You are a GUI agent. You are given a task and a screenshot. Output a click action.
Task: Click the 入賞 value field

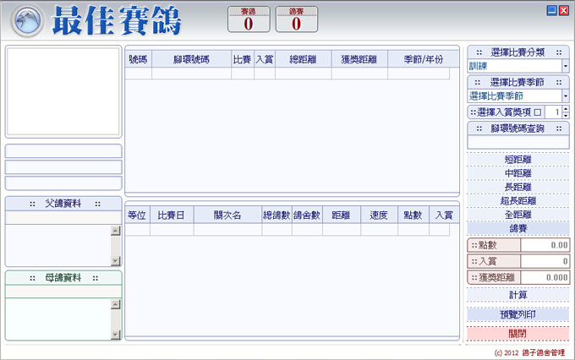click(x=545, y=261)
